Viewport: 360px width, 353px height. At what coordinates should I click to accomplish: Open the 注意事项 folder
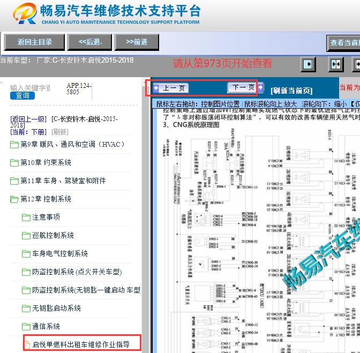point(46,217)
